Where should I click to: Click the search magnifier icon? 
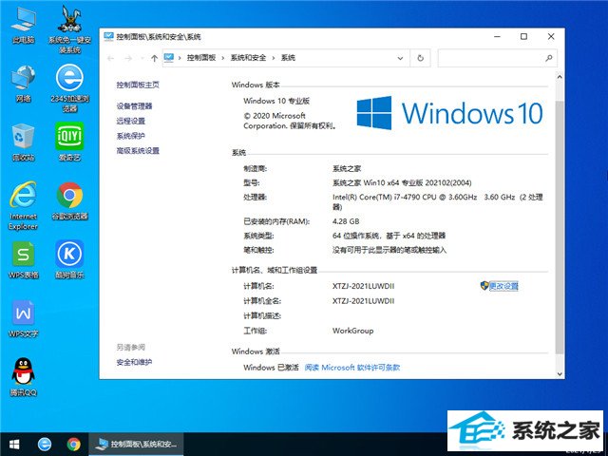click(549, 58)
